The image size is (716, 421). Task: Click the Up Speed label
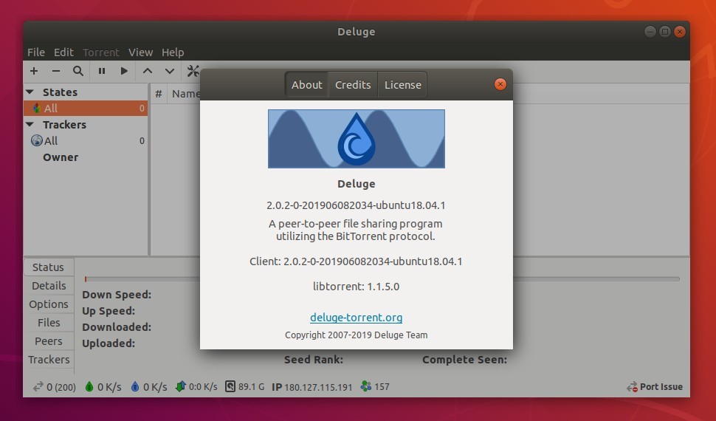pos(109,311)
